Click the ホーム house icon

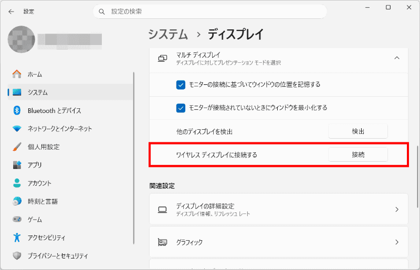[x=17, y=74]
